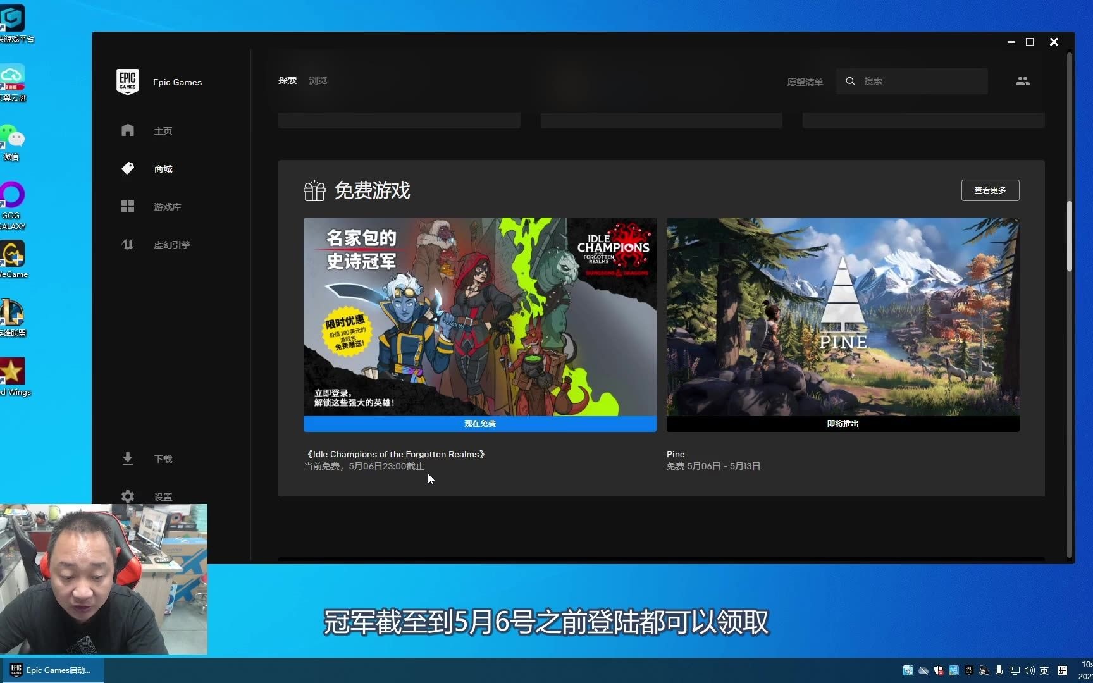Click the 免费游戏 section heading
This screenshot has width=1093, height=683.
tap(372, 190)
